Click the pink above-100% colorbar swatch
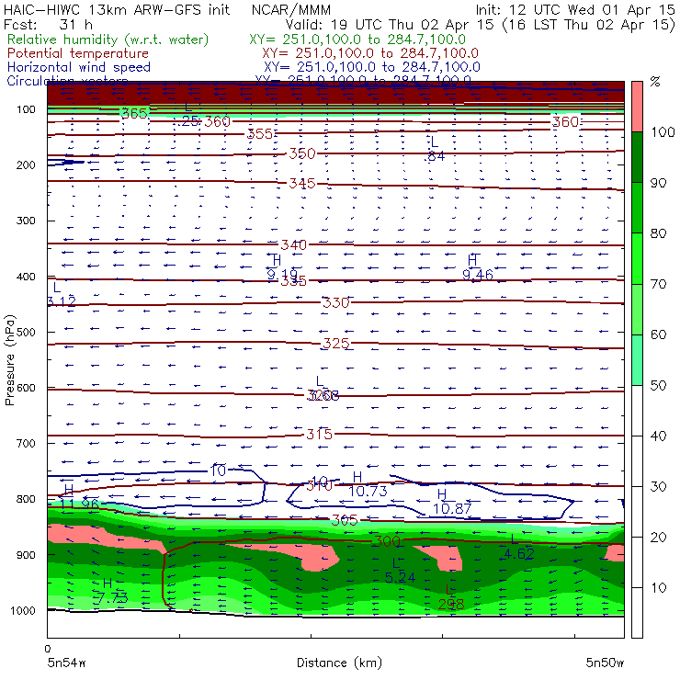 pos(637,107)
